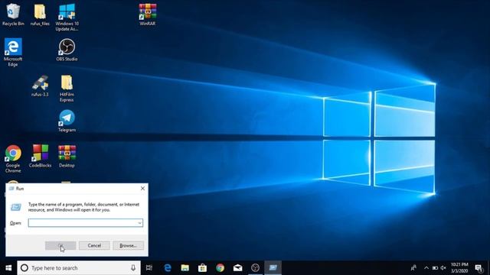Screen dimensions: 490x275
Task: Click the Windows Start button
Action: pyautogui.click(x=8, y=268)
